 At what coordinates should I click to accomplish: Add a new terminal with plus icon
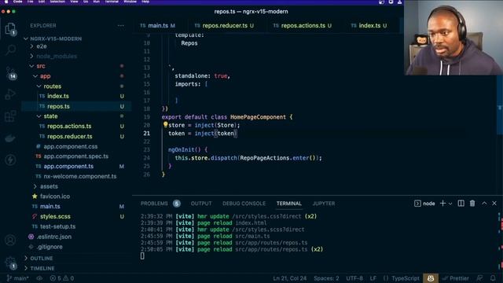(x=442, y=203)
